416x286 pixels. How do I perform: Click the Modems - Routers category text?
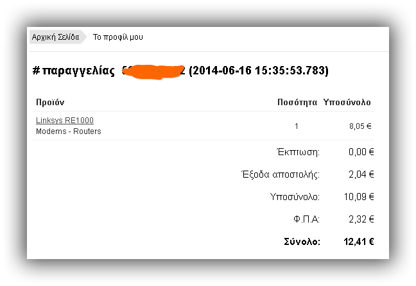tap(69, 131)
